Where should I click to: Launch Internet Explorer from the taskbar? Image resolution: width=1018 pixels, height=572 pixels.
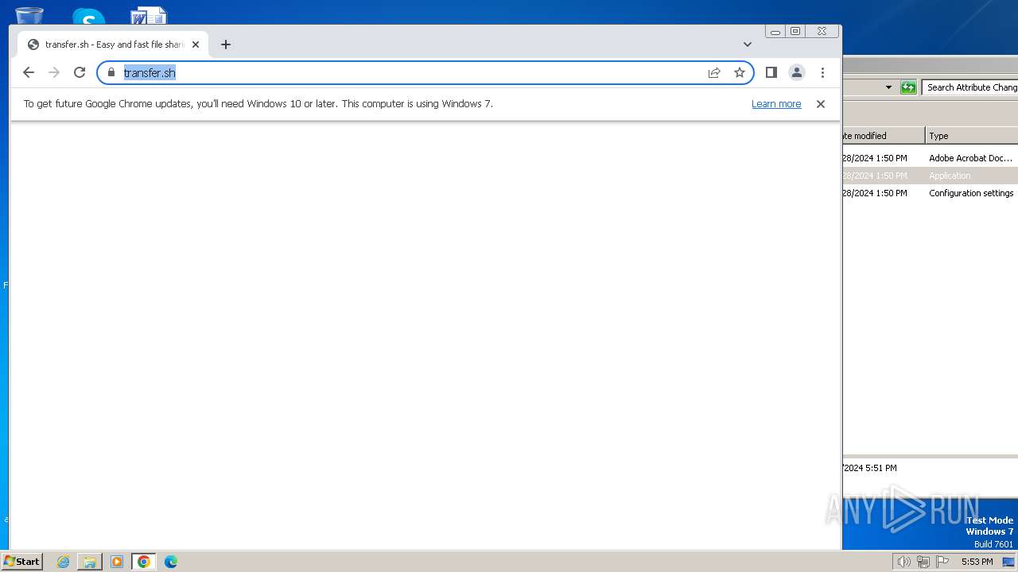coord(64,562)
